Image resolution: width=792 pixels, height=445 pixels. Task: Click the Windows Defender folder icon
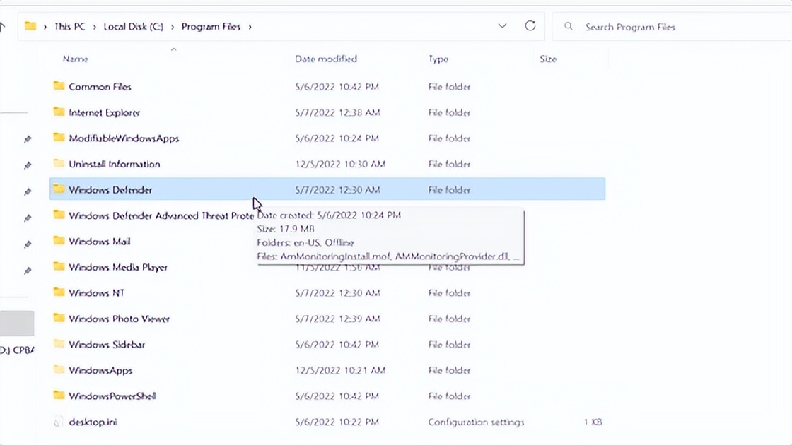pyautogui.click(x=59, y=189)
